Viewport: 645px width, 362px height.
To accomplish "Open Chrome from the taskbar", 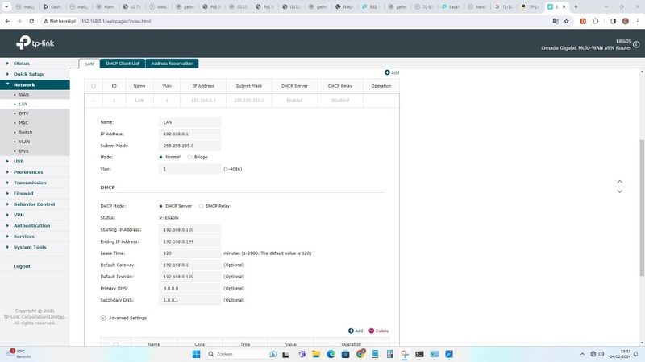I will [x=360, y=354].
